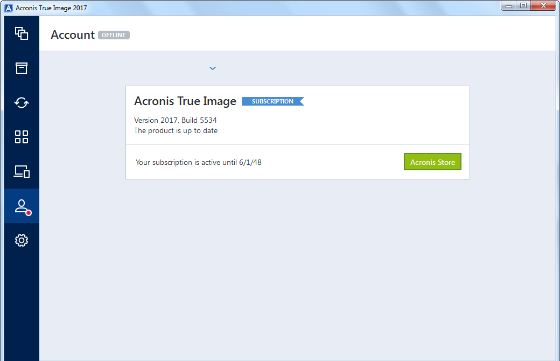Click the Acronis True Image product title
Viewport: 560px width, 361px height.
pos(185,101)
